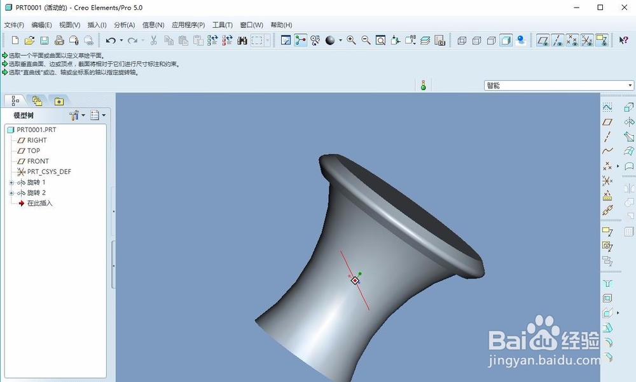Image resolution: width=636 pixels, height=382 pixels.
Task: Create a datum plane from right toolbar
Action: pyautogui.click(x=607, y=122)
